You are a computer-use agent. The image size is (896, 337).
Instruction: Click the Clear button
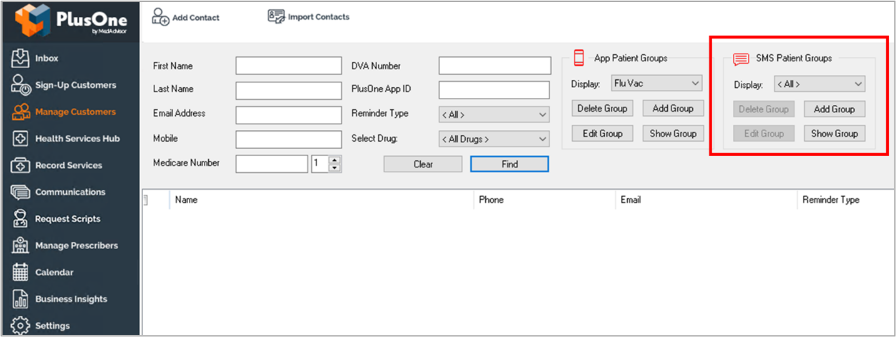pos(423,164)
